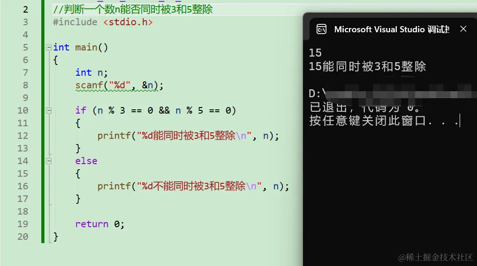The width and height of the screenshot is (477, 266).
Task: Click the input value 15 in console
Action: (x=315, y=53)
